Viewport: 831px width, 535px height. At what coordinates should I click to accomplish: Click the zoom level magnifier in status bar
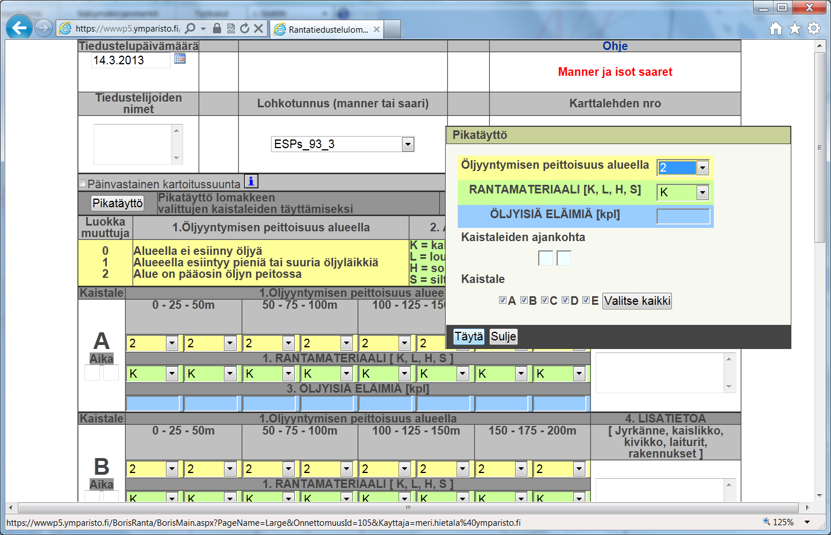click(767, 522)
